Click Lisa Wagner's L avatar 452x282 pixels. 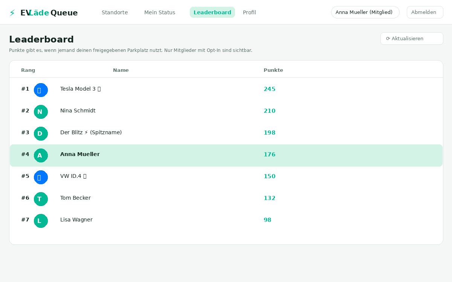41,221
